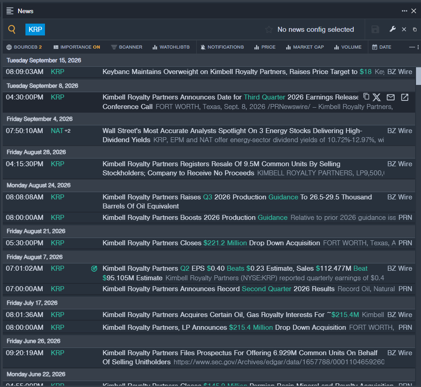The height and width of the screenshot is (387, 421).
Task: Select the VOLUME filter item
Action: coord(348,47)
